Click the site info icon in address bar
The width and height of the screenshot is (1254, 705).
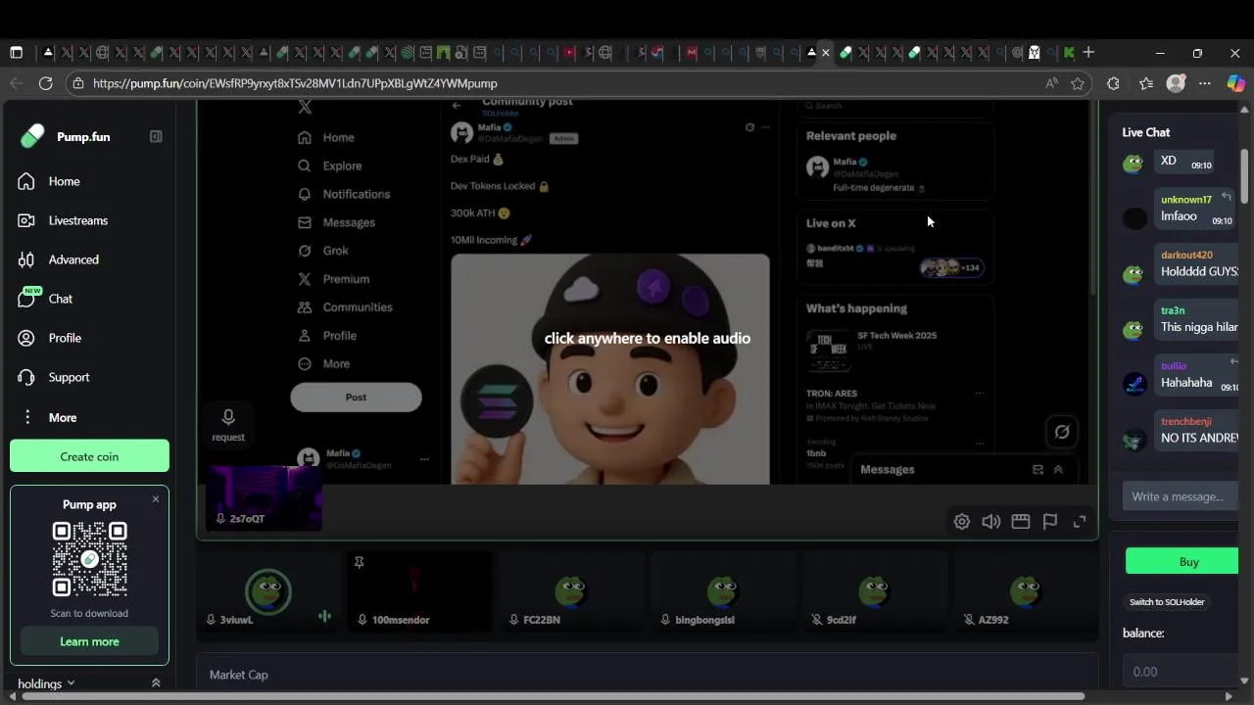click(x=78, y=83)
